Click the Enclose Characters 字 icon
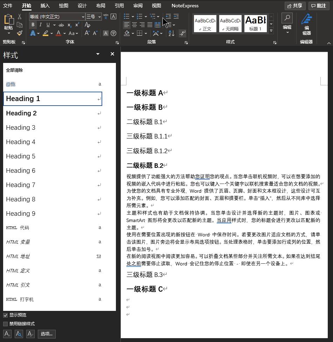 pos(113,33)
